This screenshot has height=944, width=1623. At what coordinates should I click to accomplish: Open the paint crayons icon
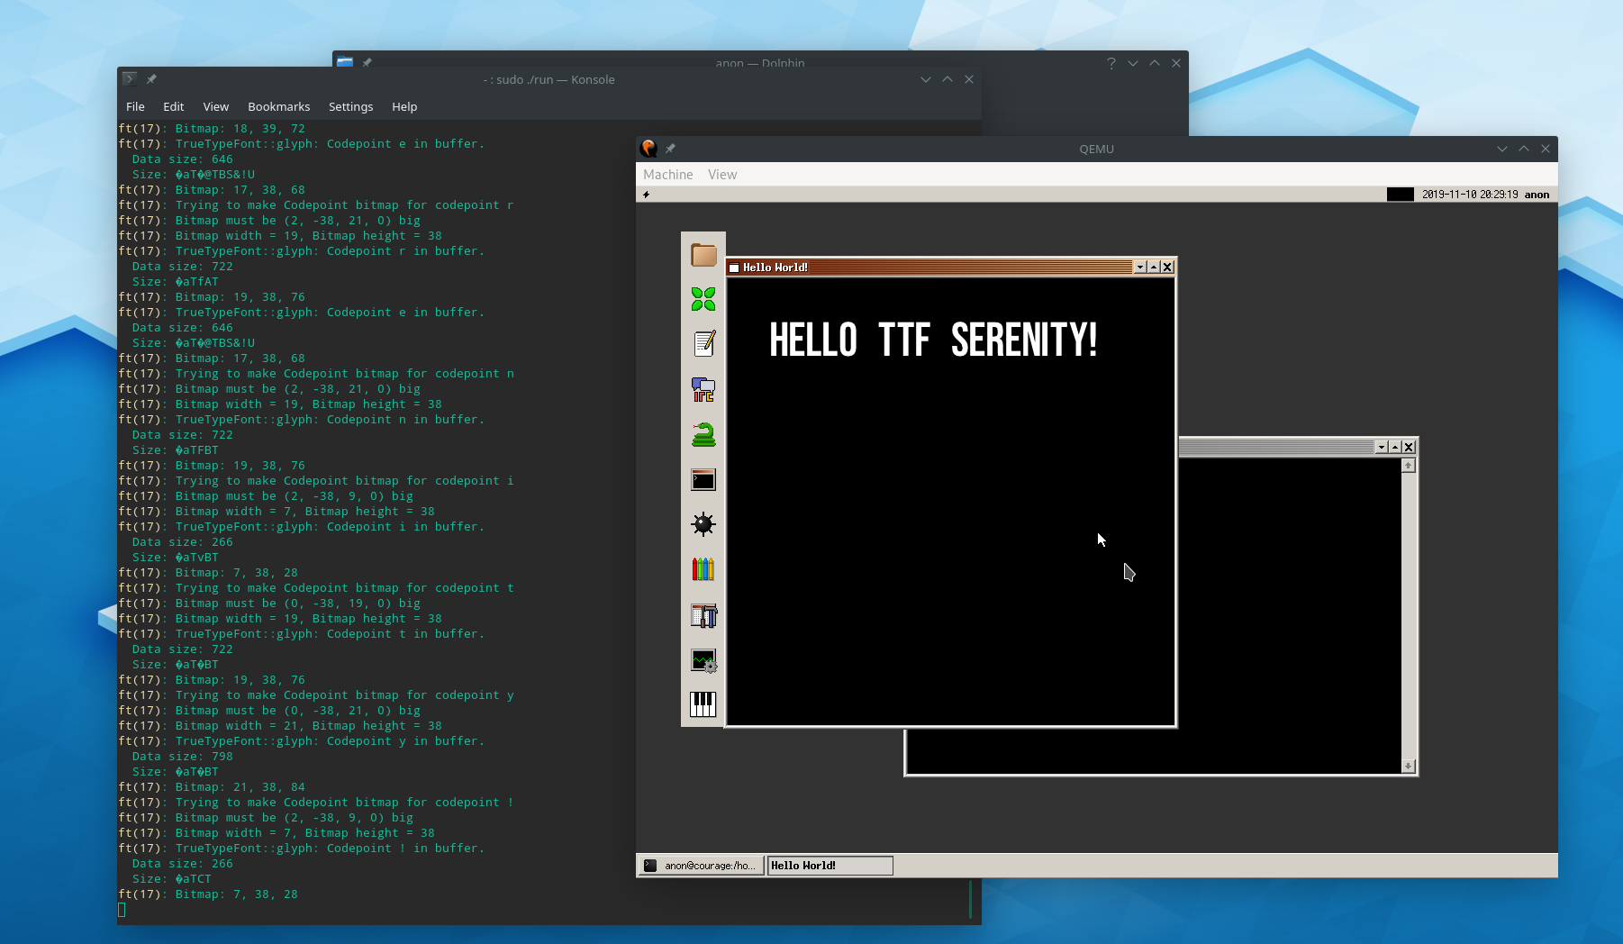pyautogui.click(x=703, y=569)
